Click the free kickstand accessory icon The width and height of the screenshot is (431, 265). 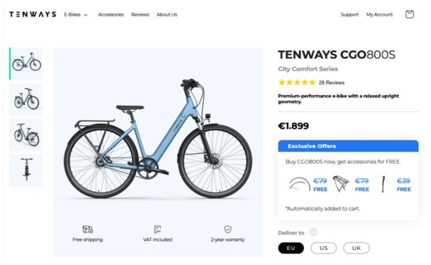tap(381, 184)
